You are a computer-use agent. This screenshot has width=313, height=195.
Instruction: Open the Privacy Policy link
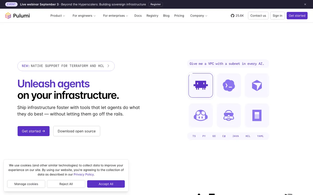pyautogui.click(x=84, y=174)
